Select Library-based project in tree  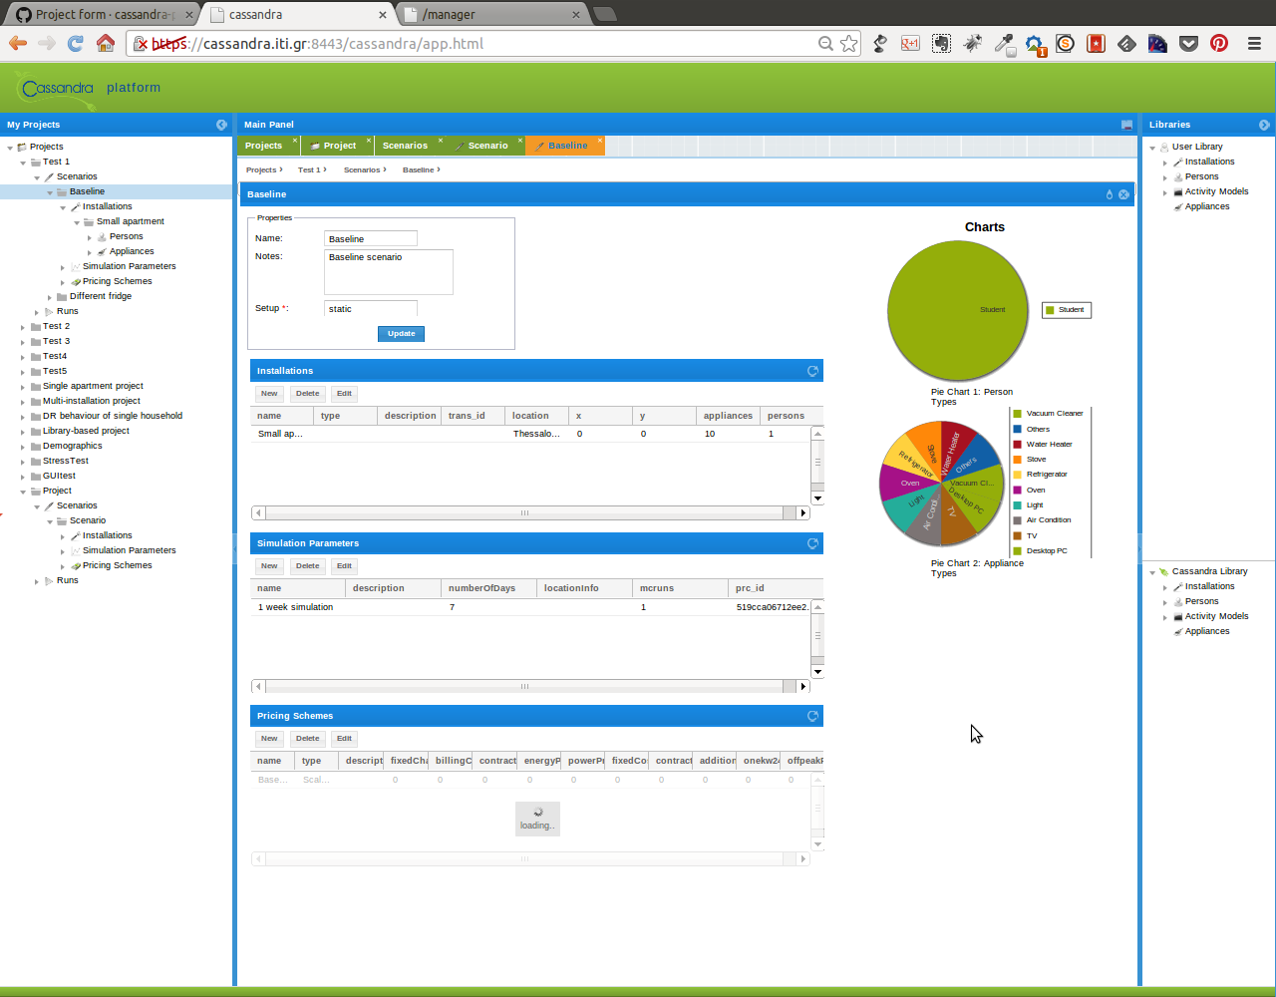tap(86, 432)
